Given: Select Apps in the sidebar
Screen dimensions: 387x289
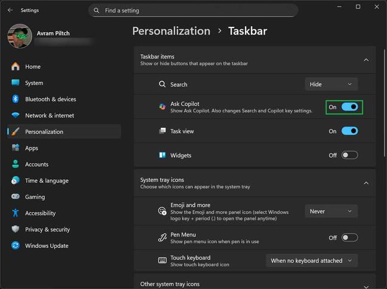Looking at the screenshot, I should point(64,148).
